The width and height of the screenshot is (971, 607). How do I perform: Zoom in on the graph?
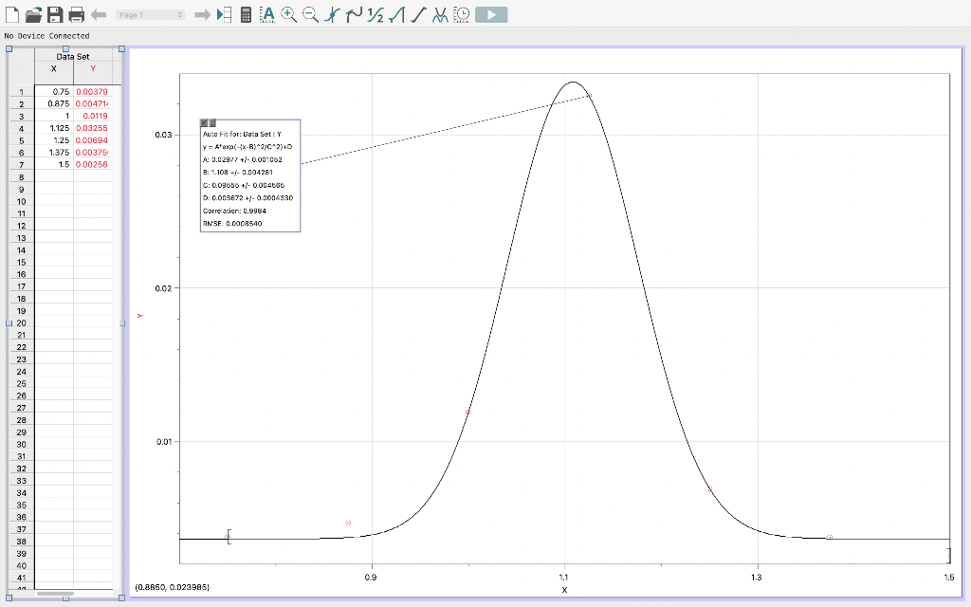pyautogui.click(x=286, y=14)
